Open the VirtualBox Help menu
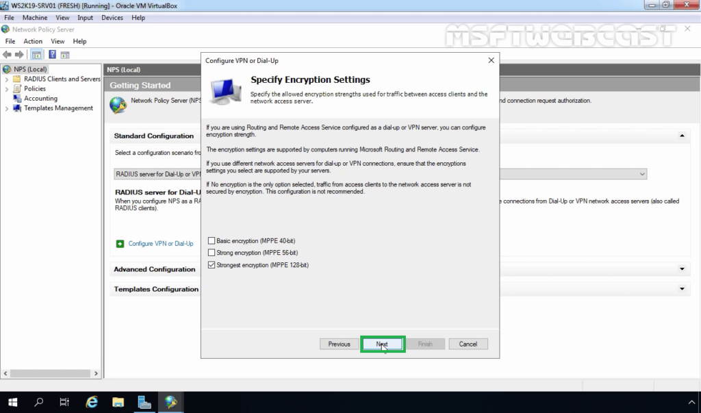Screen dimensions: 701x413 point(138,17)
